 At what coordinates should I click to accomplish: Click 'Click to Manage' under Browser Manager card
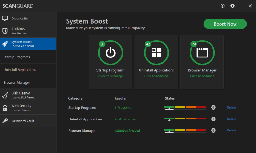point(202,76)
